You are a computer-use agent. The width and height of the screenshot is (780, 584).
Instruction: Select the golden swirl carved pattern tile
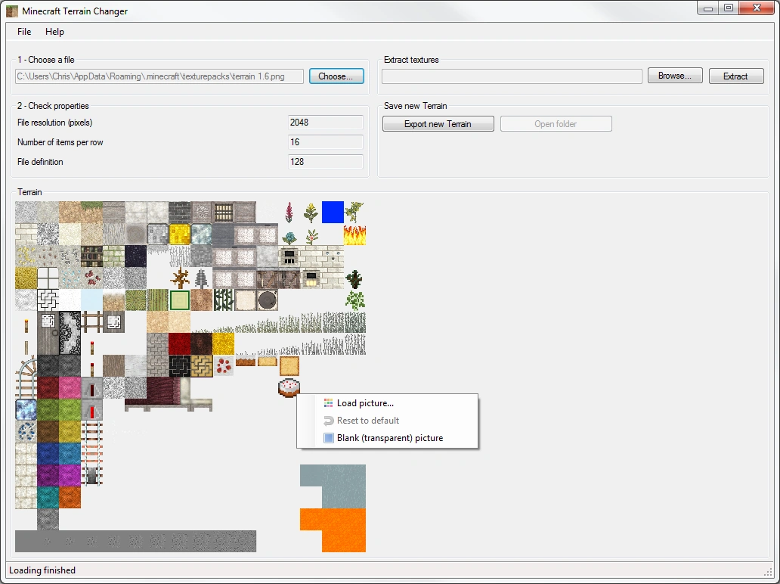(x=202, y=365)
